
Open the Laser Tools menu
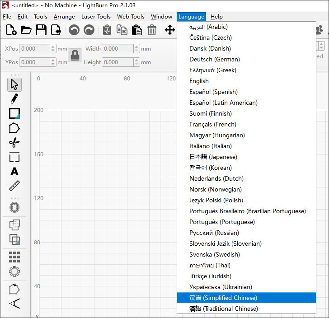(x=96, y=17)
